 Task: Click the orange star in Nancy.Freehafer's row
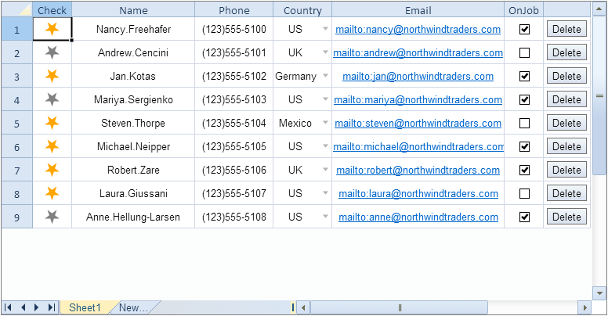pos(52,29)
